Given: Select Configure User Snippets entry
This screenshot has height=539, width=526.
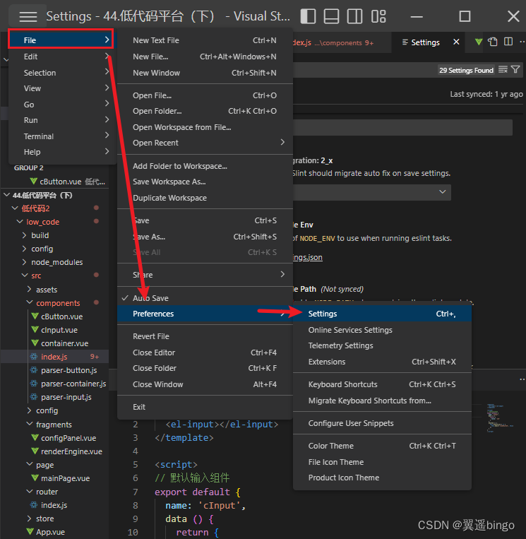Looking at the screenshot, I should (382, 423).
